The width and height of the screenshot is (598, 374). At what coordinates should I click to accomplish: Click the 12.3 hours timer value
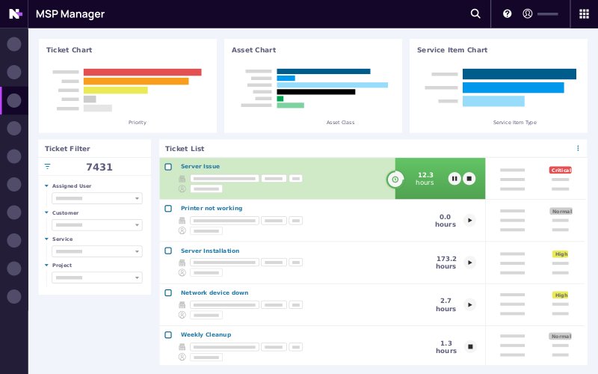425,179
